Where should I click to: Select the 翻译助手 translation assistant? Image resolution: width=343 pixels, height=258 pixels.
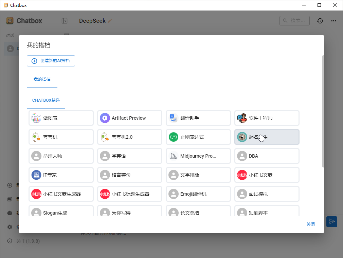pyautogui.click(x=198, y=118)
